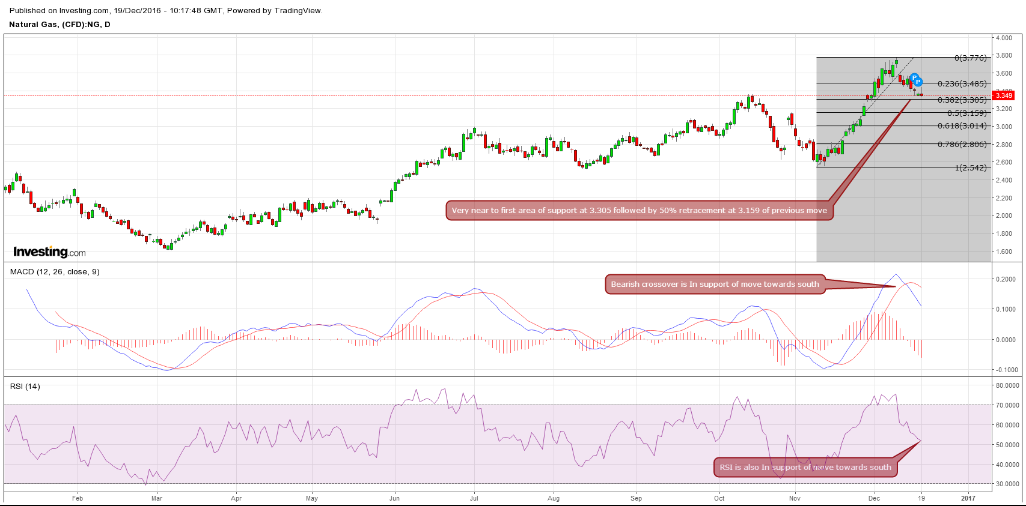This screenshot has height=506, width=1026.
Task: Click the 'Very near to first area of support' callout
Action: pos(640,211)
